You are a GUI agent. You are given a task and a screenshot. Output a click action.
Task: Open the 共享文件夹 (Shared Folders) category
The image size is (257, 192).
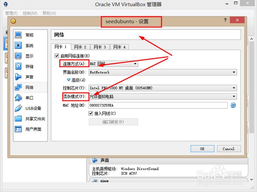coord(30,119)
